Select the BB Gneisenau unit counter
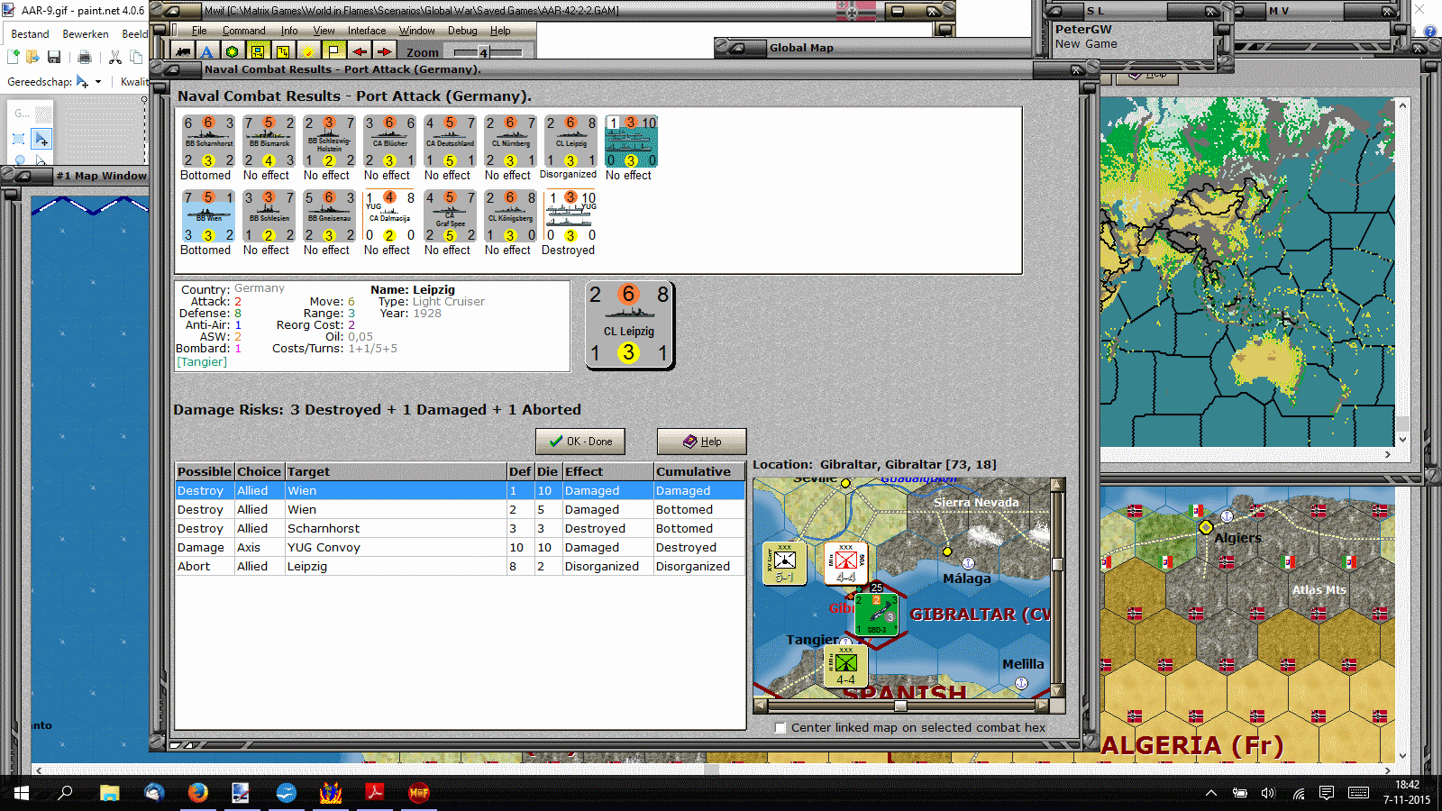1442x811 pixels. [x=329, y=216]
